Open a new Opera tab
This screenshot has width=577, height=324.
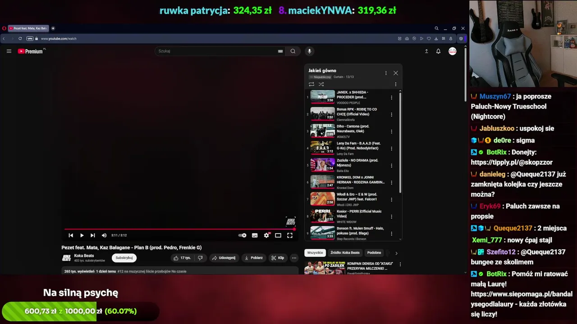[x=53, y=28]
